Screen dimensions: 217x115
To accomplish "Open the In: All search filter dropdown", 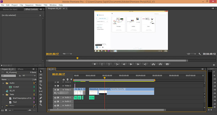I will (x=29, y=75).
